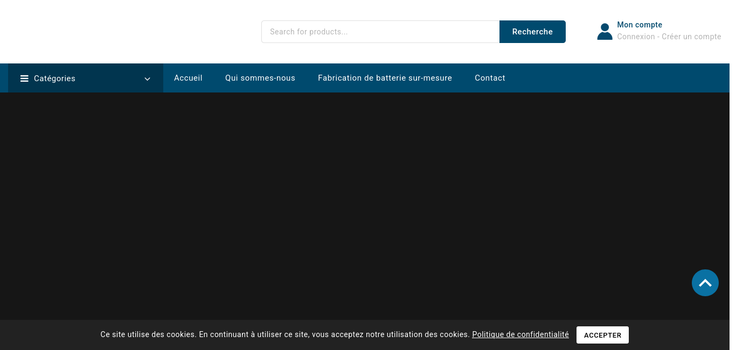
Task: Open the Catégories menu label
Action: click(x=54, y=78)
